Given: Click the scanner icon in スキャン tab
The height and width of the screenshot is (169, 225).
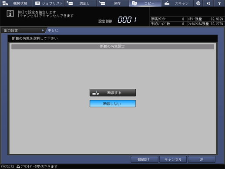Looking at the screenshot, I should [x=167, y=3].
